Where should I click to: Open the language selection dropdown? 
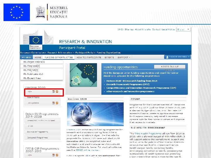click(x=183, y=30)
